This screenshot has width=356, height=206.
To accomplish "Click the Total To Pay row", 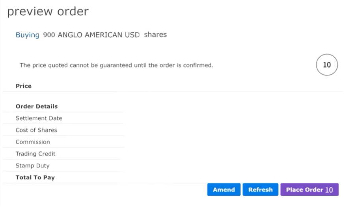I will (x=63, y=177).
